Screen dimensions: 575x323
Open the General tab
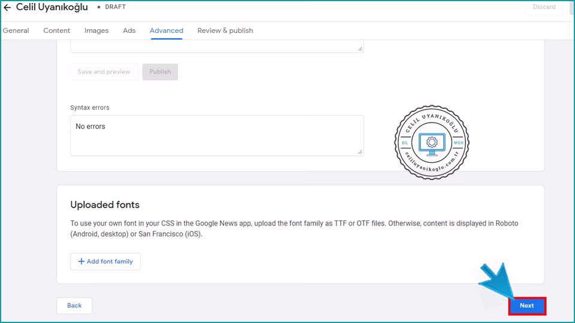pyautogui.click(x=16, y=31)
